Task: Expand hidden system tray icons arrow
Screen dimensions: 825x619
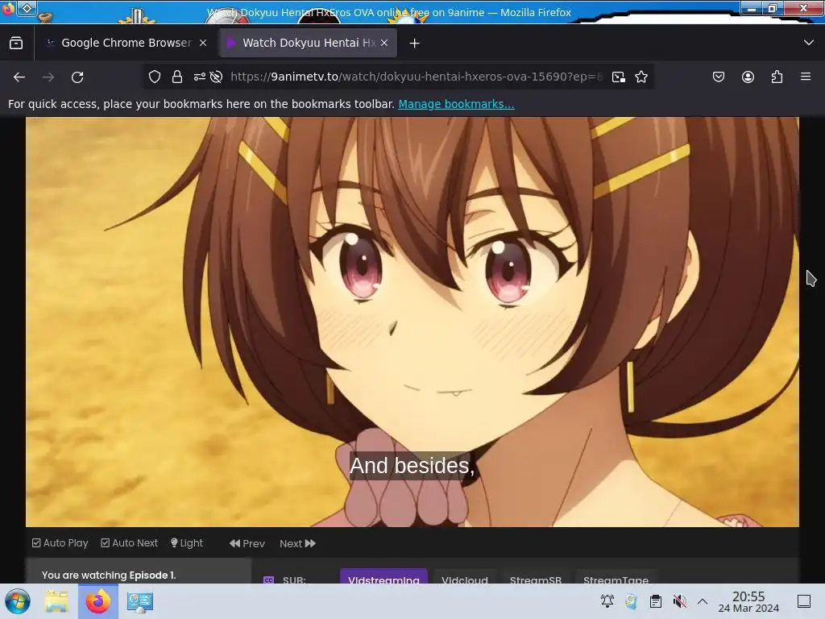Action: point(703,601)
